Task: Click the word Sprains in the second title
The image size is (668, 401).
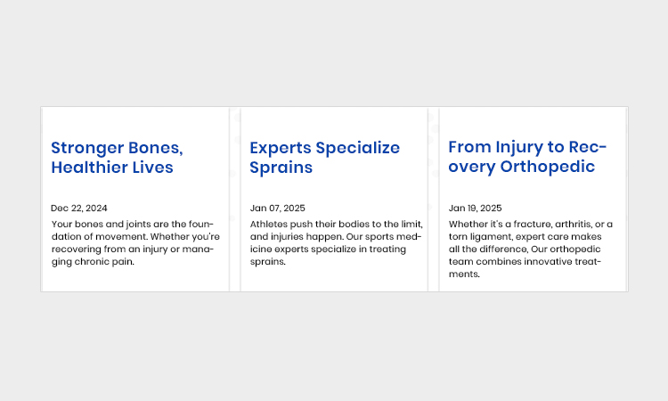Action: (281, 167)
